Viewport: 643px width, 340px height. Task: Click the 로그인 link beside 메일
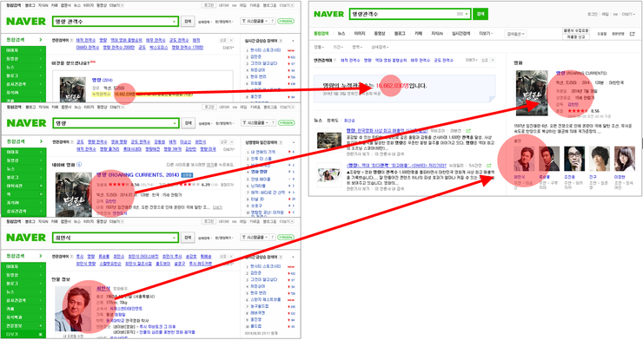pos(592,15)
